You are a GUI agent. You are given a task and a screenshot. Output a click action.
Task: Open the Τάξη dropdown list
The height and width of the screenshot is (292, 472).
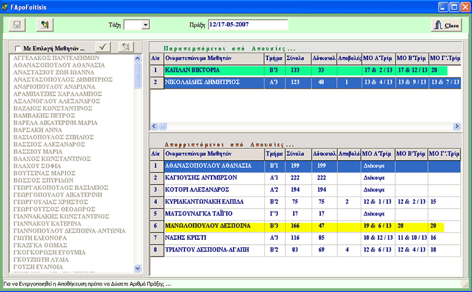pos(145,25)
